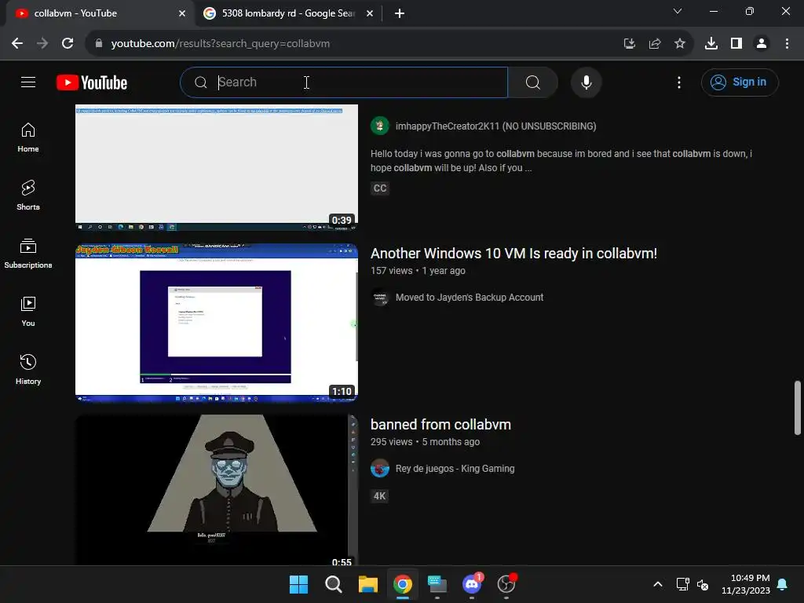804x603 pixels.
Task: Open Shorts from the sidebar
Action: [x=28, y=196]
